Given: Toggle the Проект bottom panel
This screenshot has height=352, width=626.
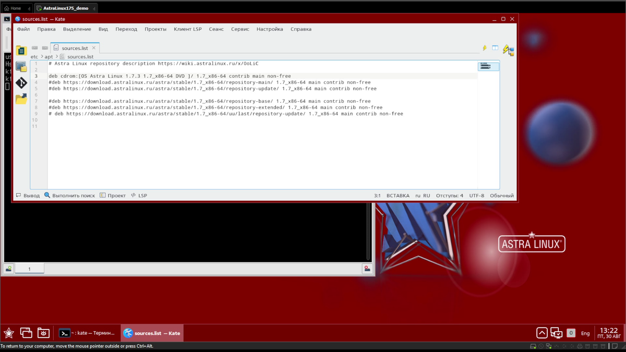Looking at the screenshot, I should [x=113, y=196].
